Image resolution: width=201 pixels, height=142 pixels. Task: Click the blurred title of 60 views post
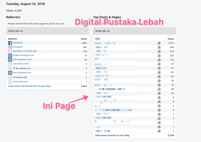coord(110,89)
